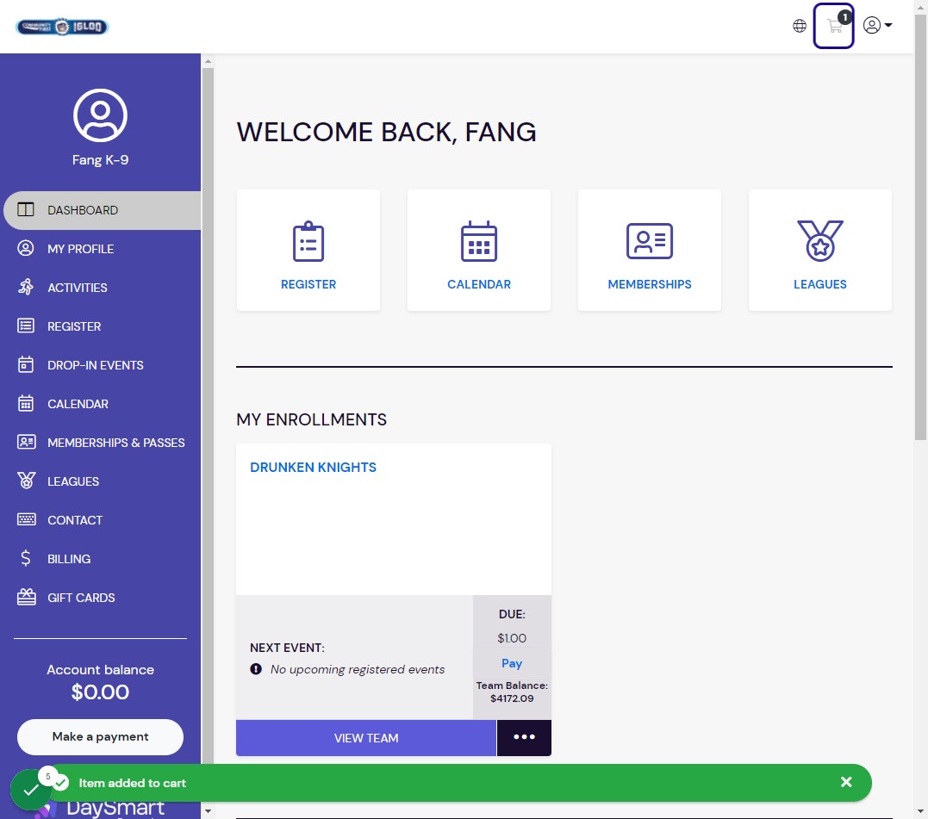Click the My Enrollments heading
The image size is (928, 819).
click(311, 419)
